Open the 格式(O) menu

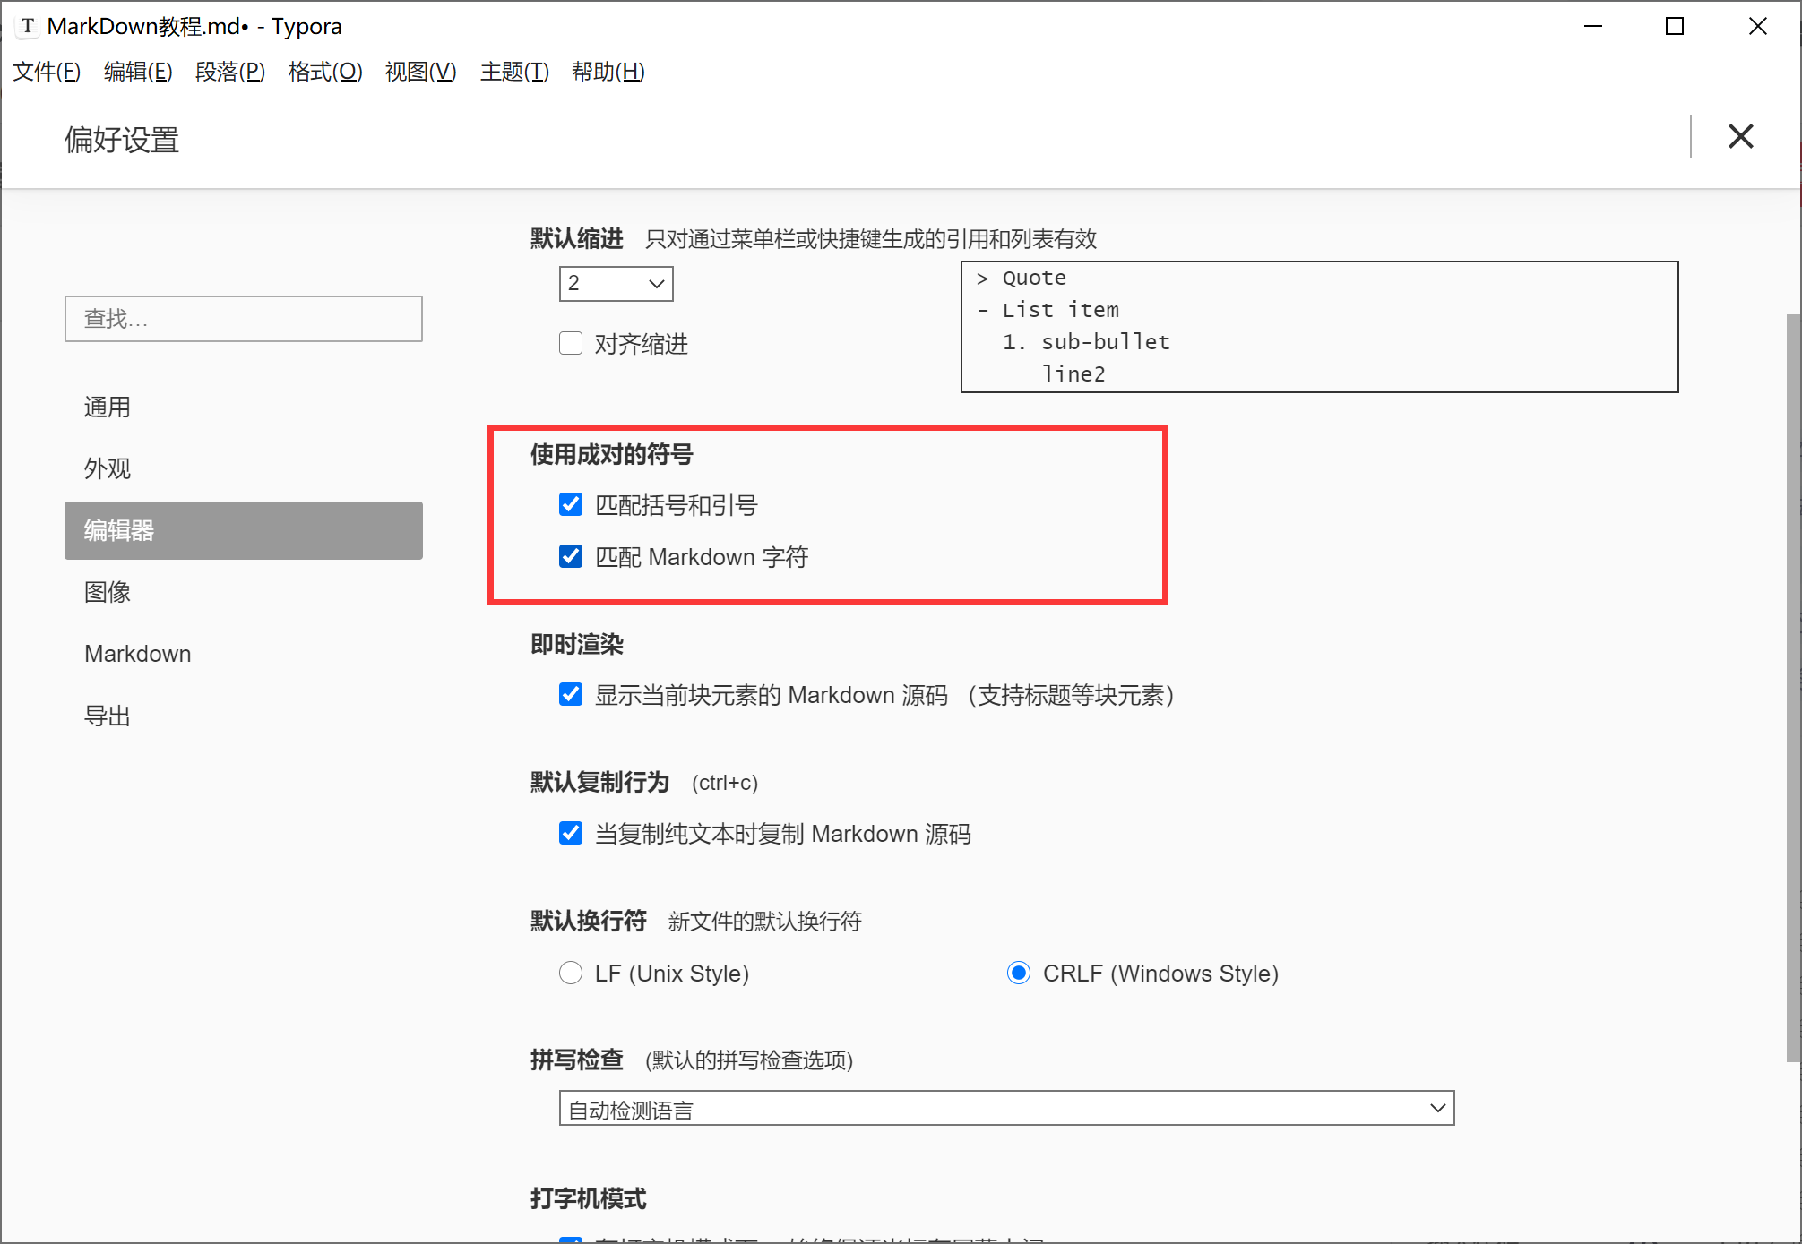tap(325, 72)
